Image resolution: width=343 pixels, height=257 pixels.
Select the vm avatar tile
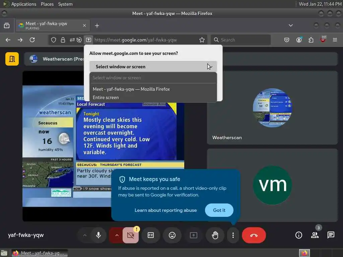(272, 185)
